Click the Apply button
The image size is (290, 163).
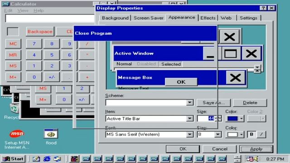pyautogui.click(x=256, y=149)
